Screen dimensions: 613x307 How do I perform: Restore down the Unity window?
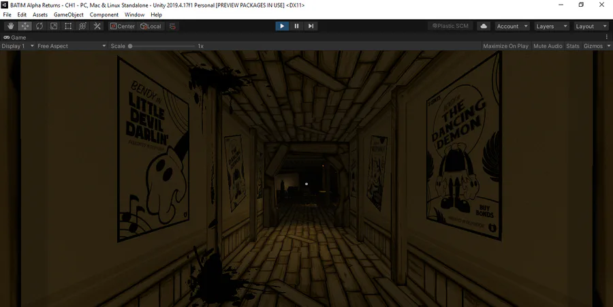[582, 5]
